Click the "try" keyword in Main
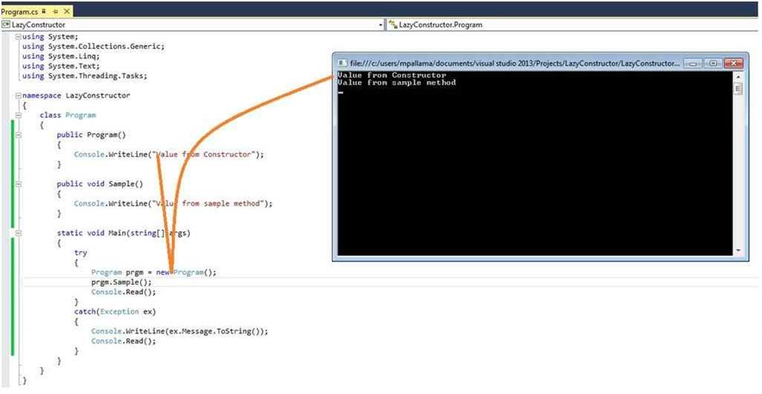Viewport: 762px width, 394px height. click(80, 253)
